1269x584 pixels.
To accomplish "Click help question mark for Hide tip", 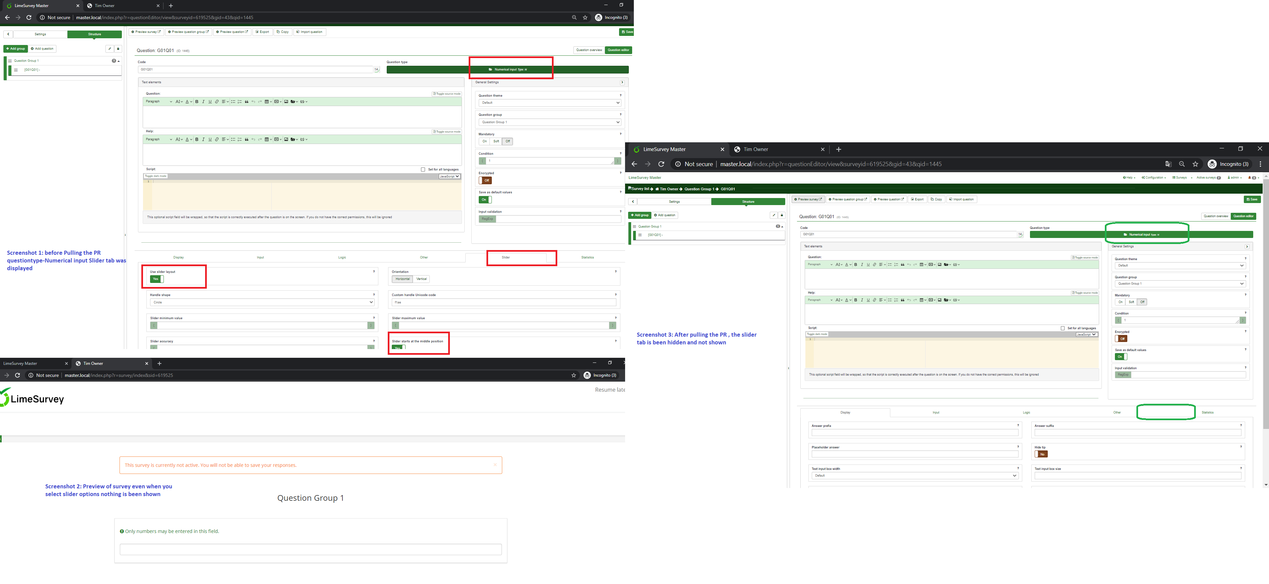I will point(1240,447).
